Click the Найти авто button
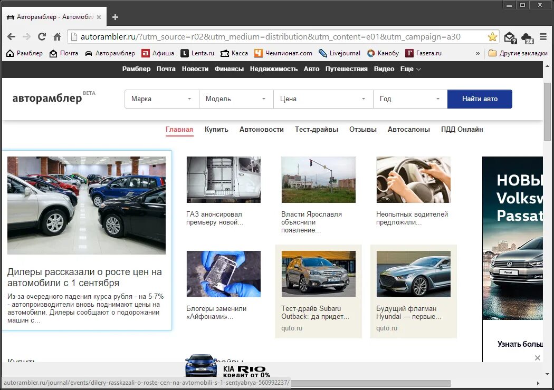The width and height of the screenshot is (554, 390). [x=480, y=99]
